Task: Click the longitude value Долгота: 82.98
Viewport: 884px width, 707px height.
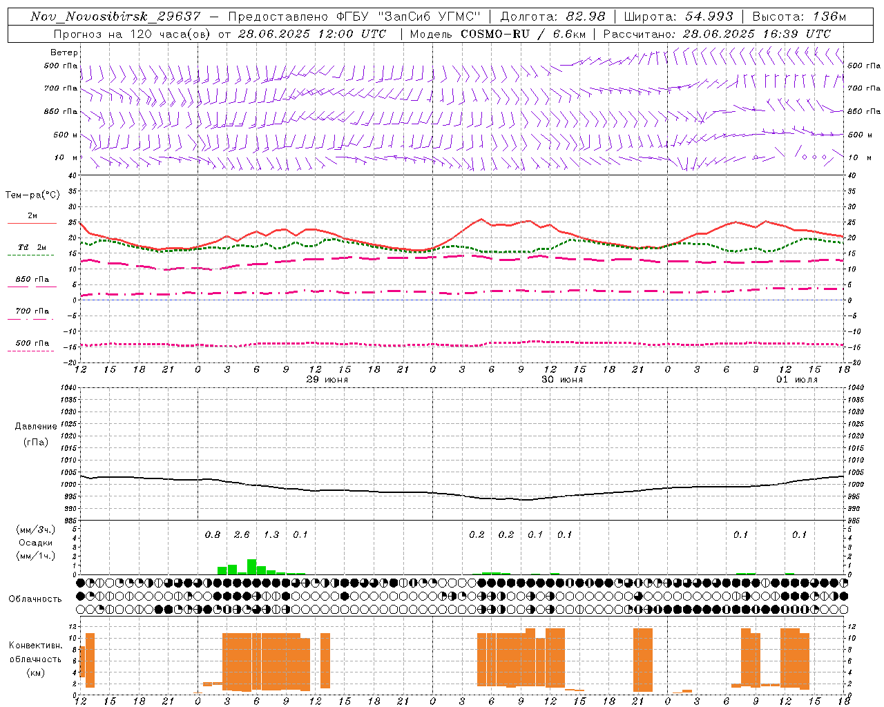Action: pyautogui.click(x=552, y=17)
